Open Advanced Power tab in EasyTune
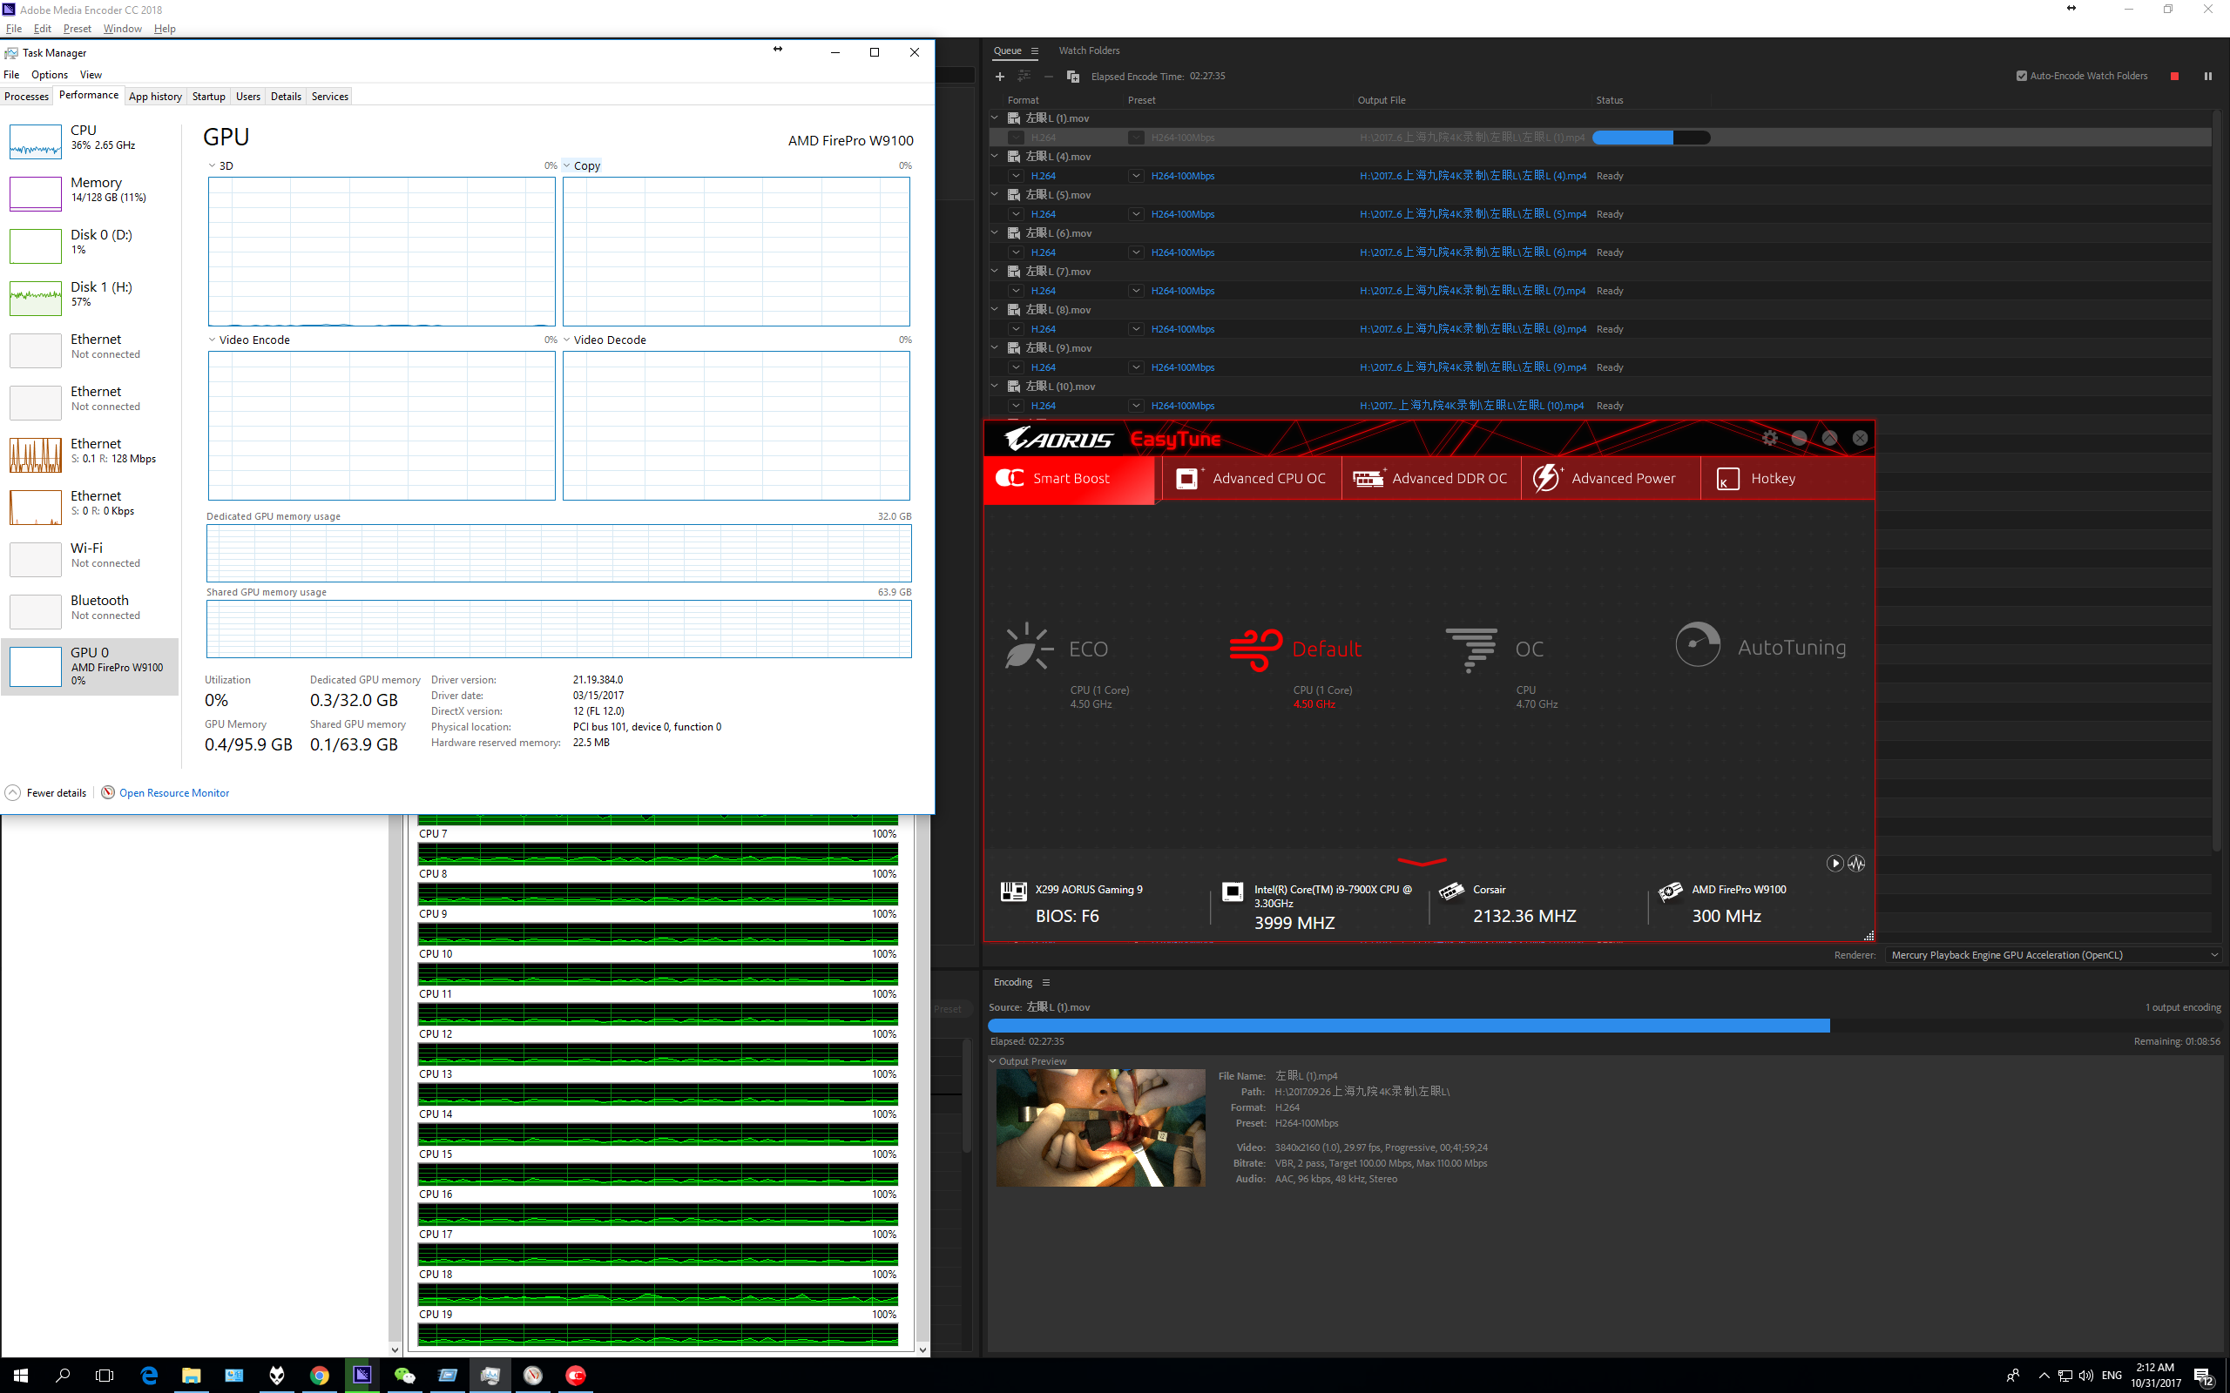This screenshot has height=1393, width=2230. point(1610,478)
